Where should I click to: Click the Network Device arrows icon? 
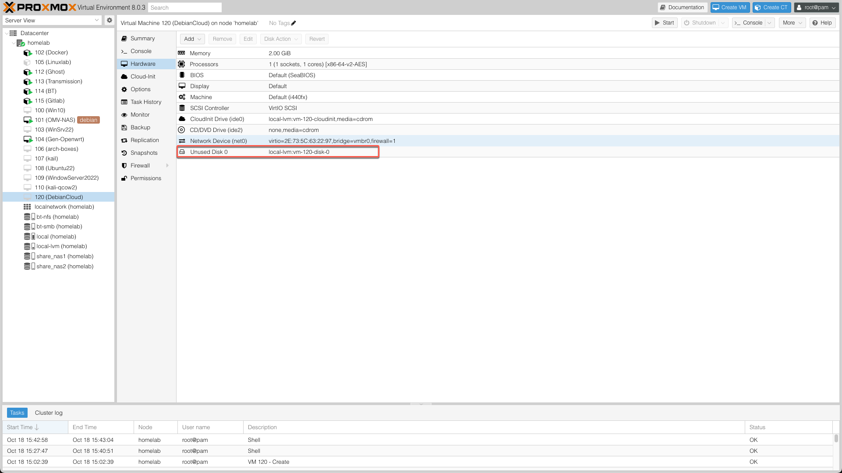pos(182,141)
